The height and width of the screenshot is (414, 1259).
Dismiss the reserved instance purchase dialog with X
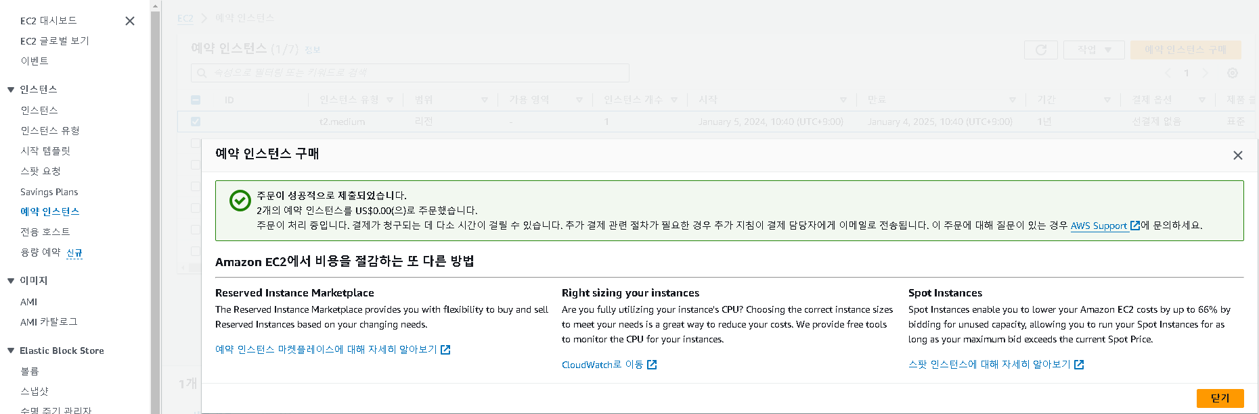coord(1238,155)
